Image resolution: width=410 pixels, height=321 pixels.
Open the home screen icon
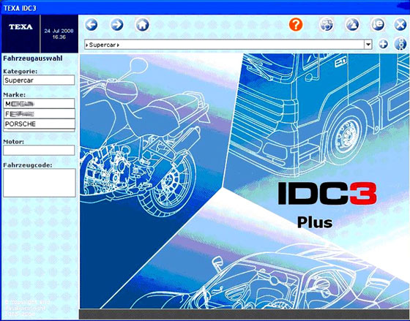point(142,25)
